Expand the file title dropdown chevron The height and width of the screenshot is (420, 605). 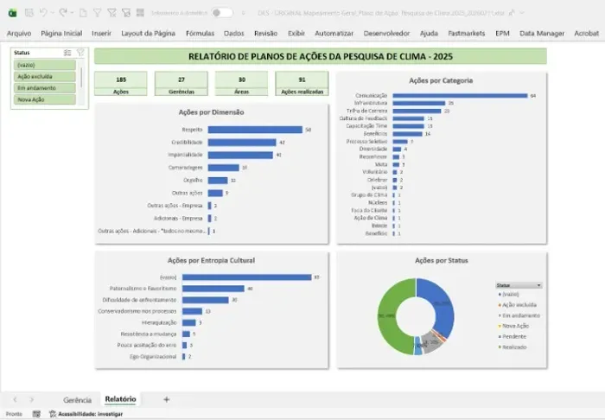(x=522, y=13)
